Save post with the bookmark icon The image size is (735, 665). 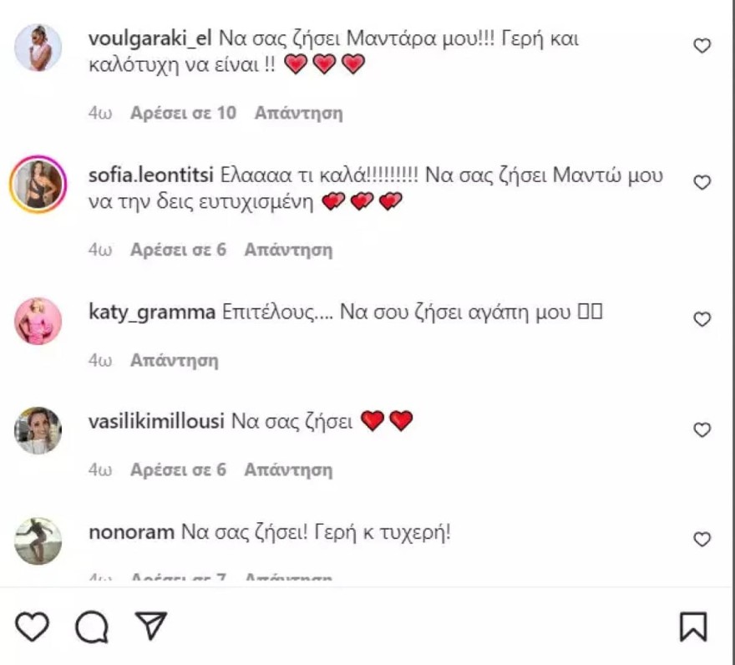pos(693,627)
